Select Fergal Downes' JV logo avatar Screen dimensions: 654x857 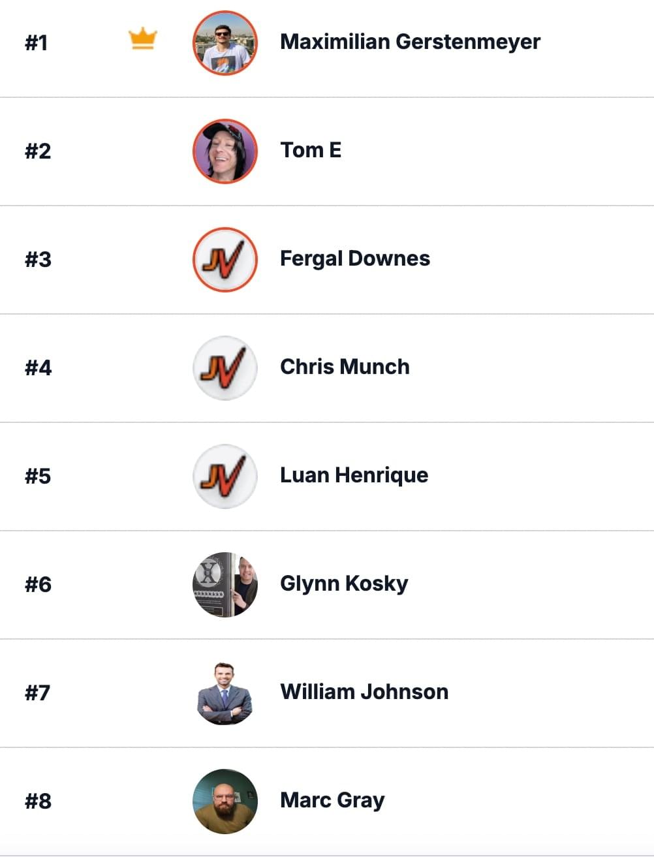coord(225,260)
